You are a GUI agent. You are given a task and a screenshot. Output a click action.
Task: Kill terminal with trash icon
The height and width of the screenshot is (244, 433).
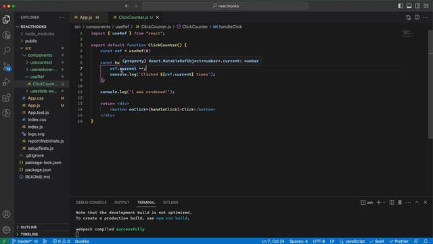tap(400, 203)
